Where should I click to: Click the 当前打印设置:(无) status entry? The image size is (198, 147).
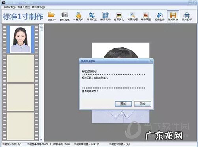point(119,144)
